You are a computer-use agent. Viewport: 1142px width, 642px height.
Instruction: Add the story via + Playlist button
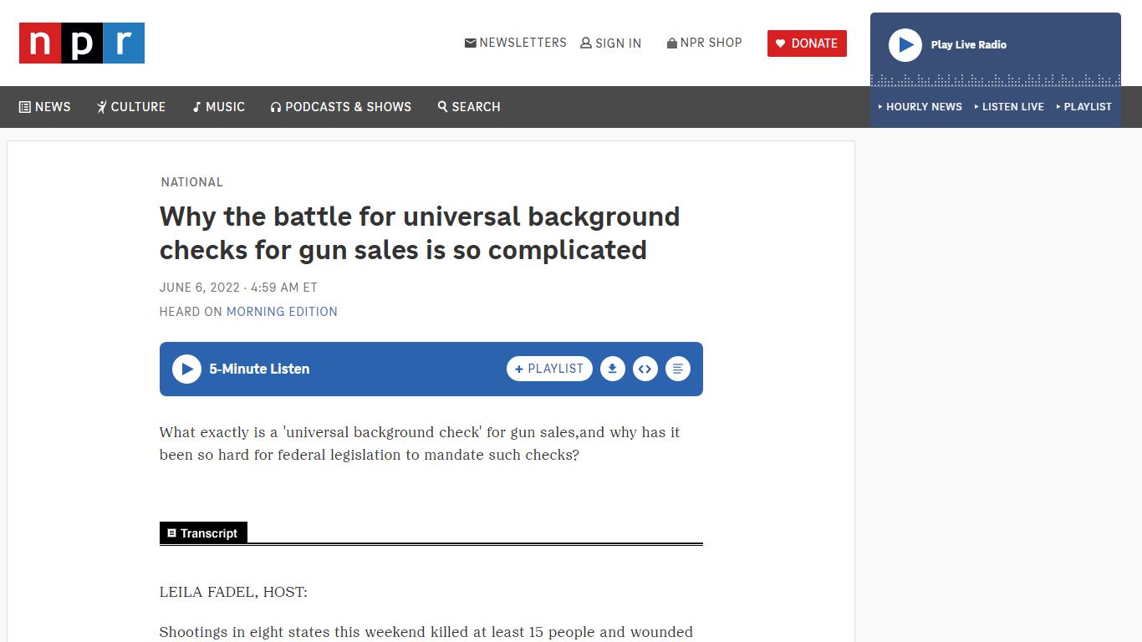(x=549, y=369)
